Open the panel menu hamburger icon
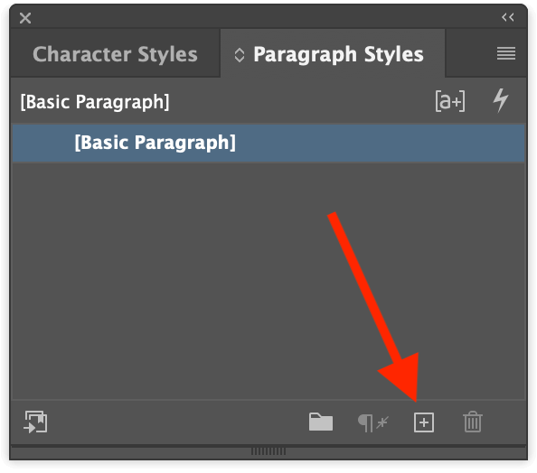 click(x=506, y=53)
